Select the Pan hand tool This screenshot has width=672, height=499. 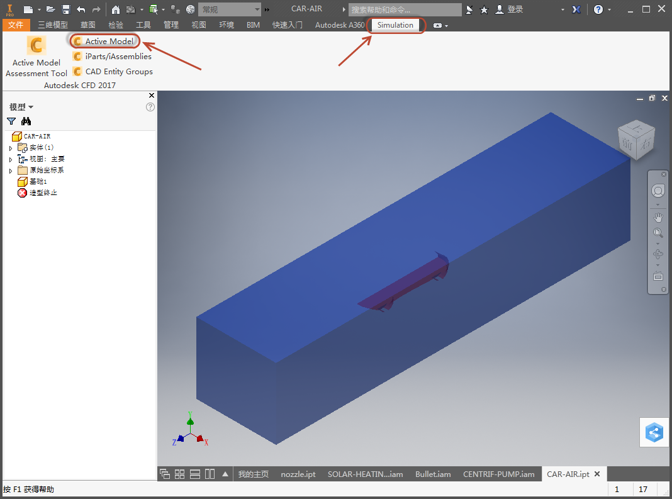point(658,218)
